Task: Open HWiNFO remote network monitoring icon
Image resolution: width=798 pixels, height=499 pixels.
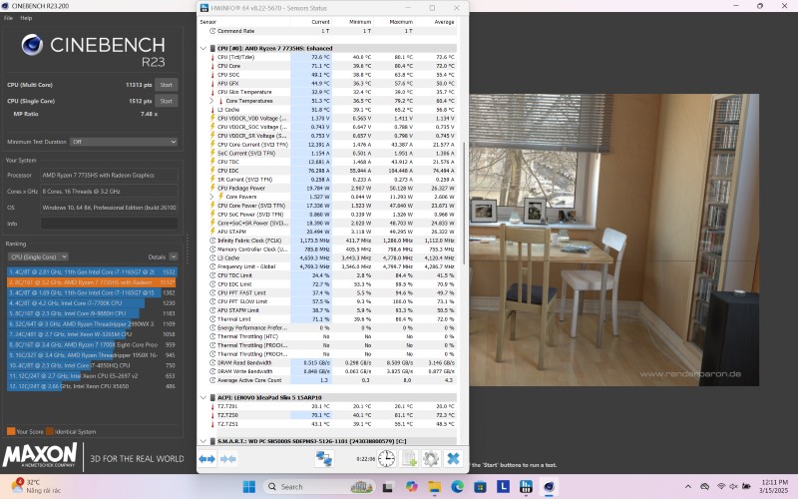Action: pos(324,459)
